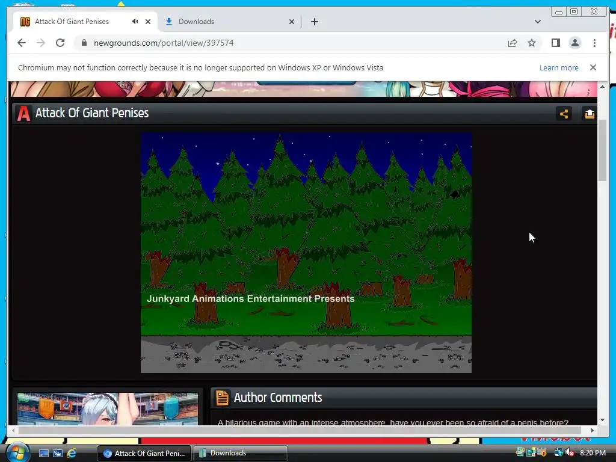The width and height of the screenshot is (616, 462).
Task: Click the 8:20 PM taskbar clock
Action: [x=593, y=452]
